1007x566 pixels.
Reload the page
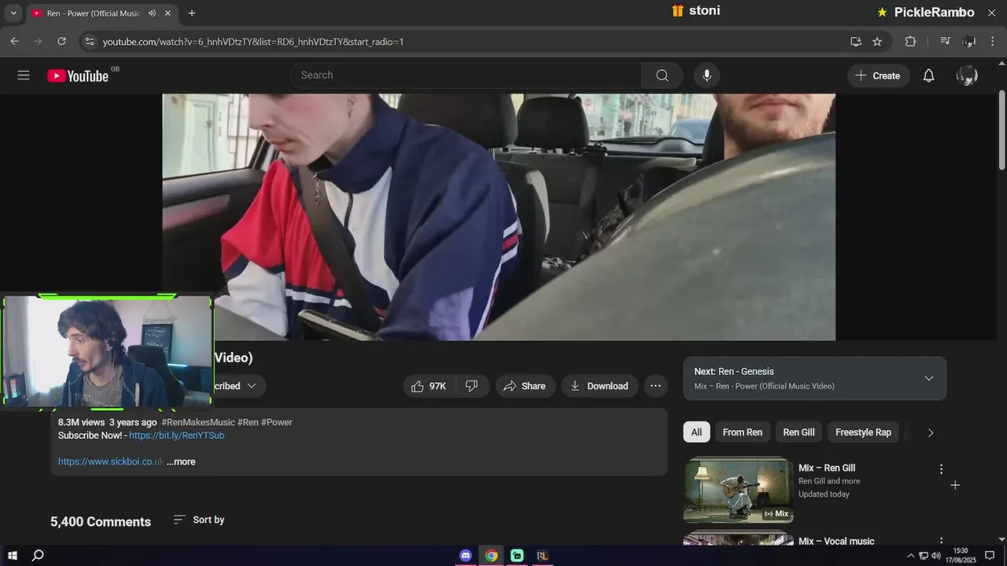coord(61,42)
